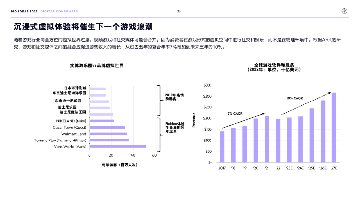Click the 'NIKELAND (Nike)' label
358x201 pixels.
71,121
